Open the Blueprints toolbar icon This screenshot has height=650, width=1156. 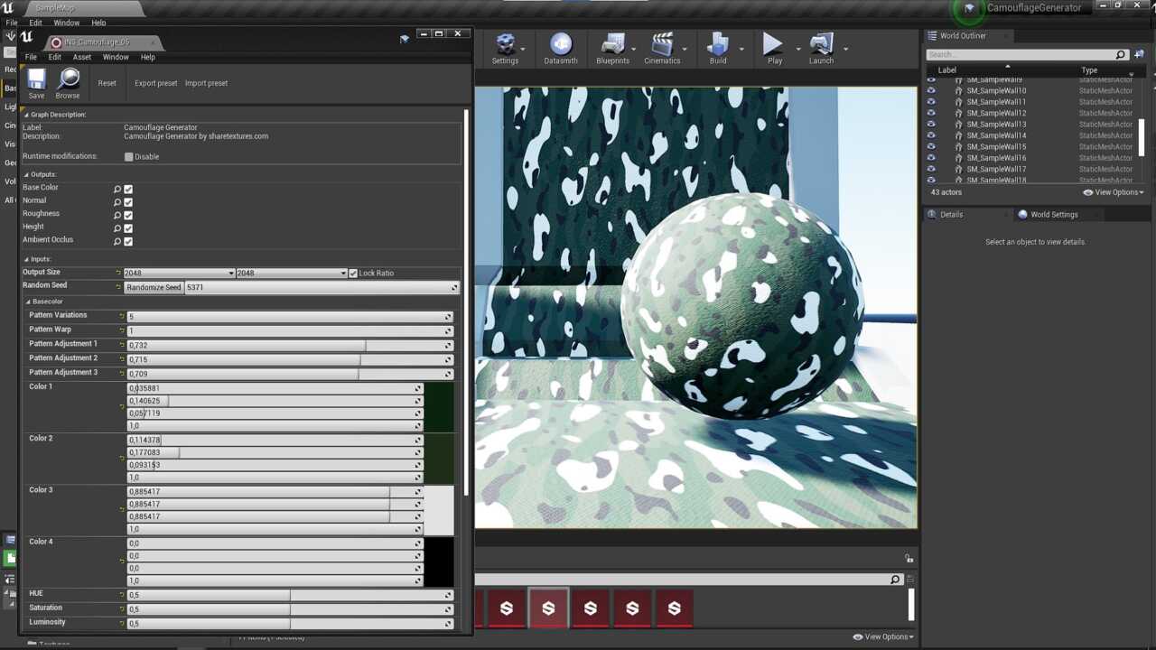click(x=612, y=48)
